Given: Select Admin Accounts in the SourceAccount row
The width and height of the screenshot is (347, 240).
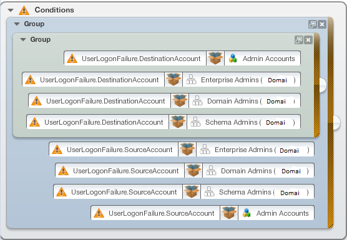Looking at the screenshot, I should click(282, 213).
